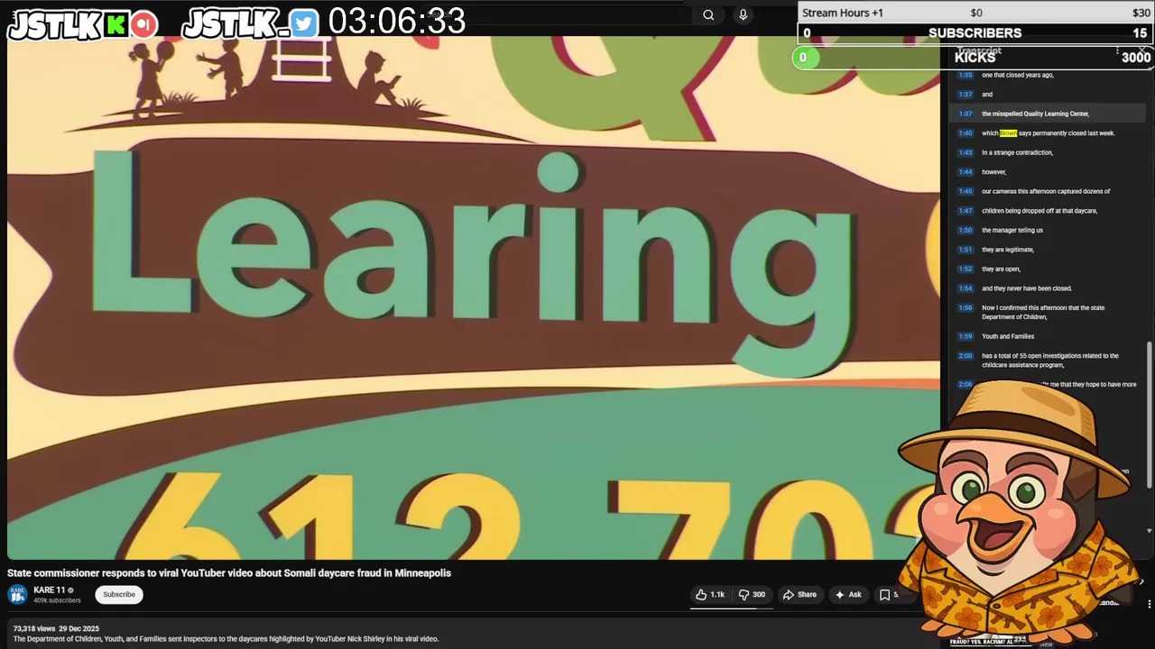Jump to transcript timestamp 1:45
Screen dimensions: 1155x649
pyautogui.click(x=966, y=191)
